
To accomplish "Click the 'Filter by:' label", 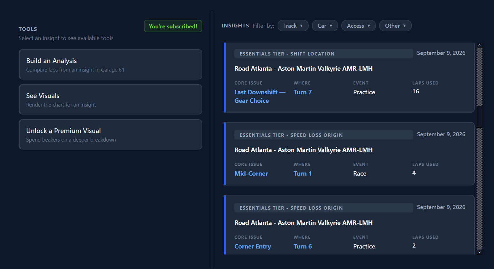I will (263, 26).
